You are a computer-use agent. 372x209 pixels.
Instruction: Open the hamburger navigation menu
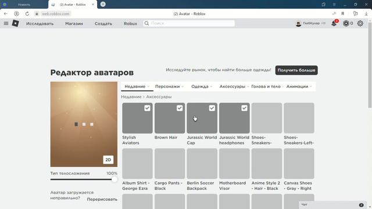(x=6, y=23)
